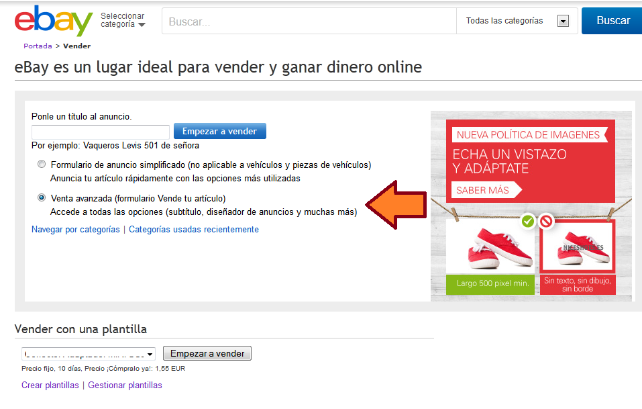
Task: Open Navegar por categorías link
Action: click(76, 230)
